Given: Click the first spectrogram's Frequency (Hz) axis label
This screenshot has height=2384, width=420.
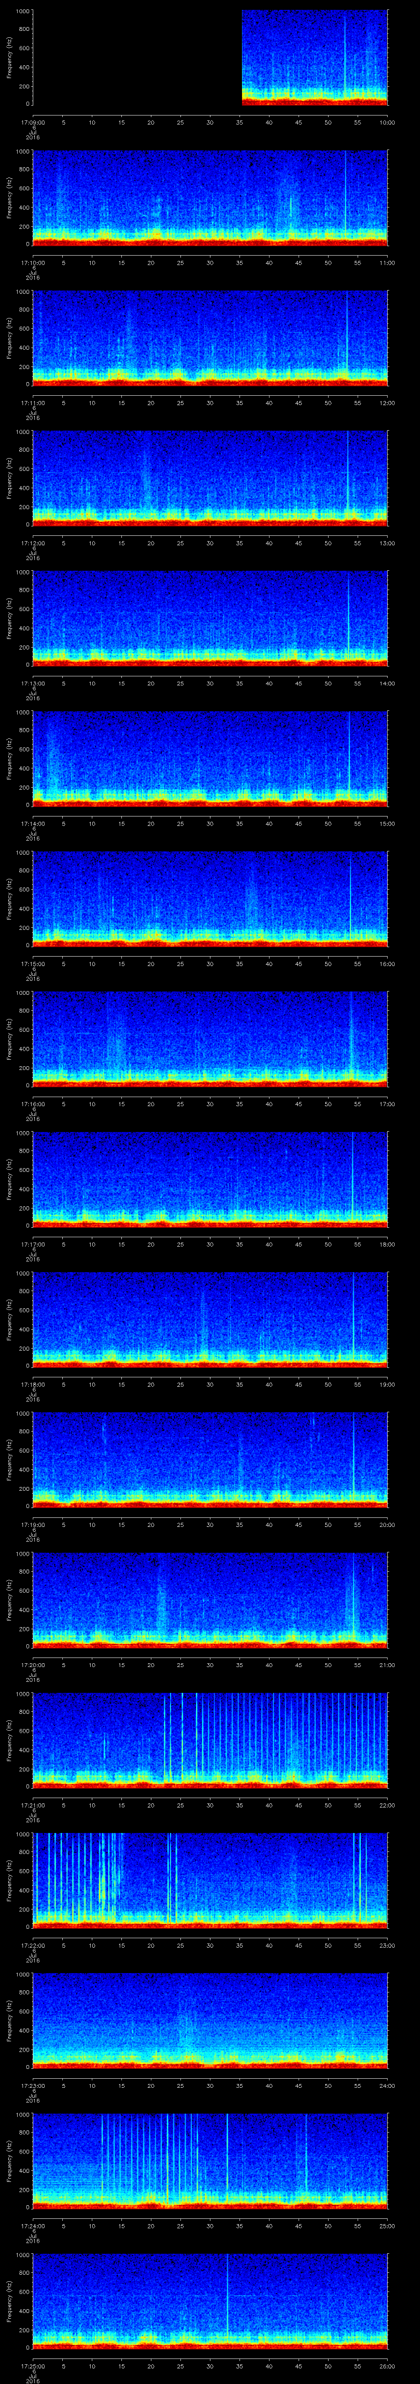Looking at the screenshot, I should coord(9,58).
